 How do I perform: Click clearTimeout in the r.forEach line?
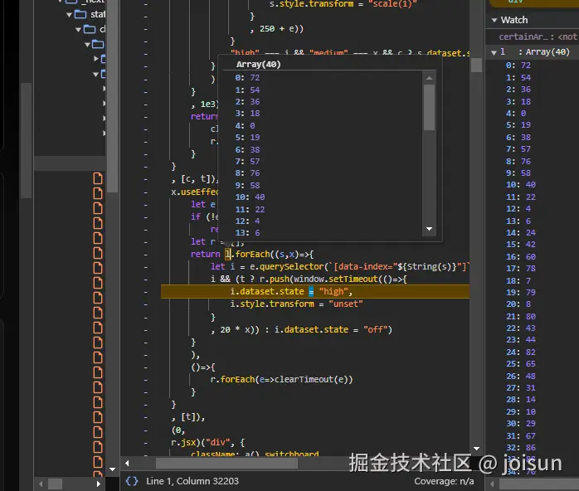click(304, 380)
